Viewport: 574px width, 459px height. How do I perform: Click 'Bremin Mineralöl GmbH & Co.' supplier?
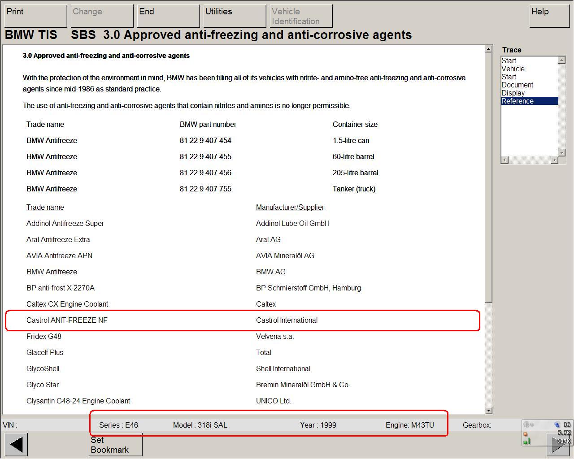point(303,385)
